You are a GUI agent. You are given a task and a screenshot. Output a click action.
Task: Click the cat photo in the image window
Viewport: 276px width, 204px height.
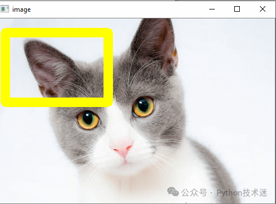pyautogui.click(x=137, y=111)
